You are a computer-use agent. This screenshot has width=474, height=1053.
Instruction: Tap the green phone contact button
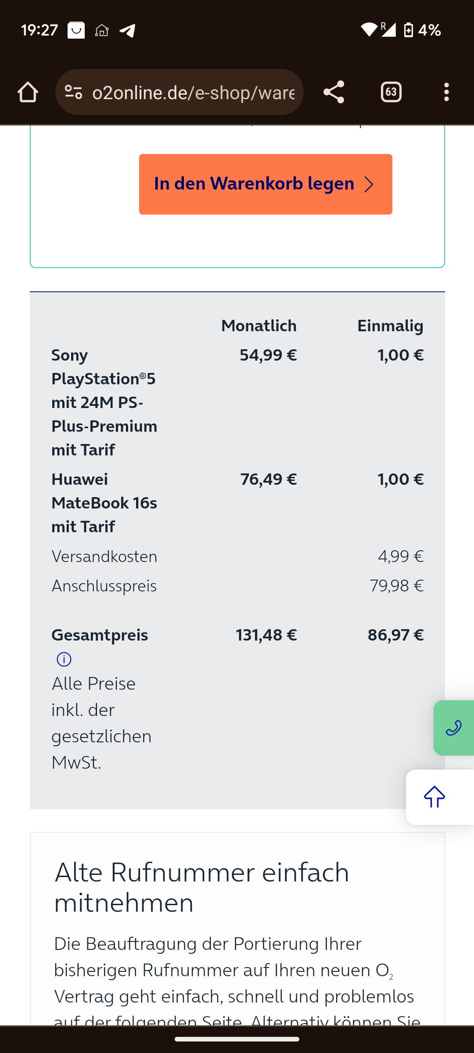[454, 728]
